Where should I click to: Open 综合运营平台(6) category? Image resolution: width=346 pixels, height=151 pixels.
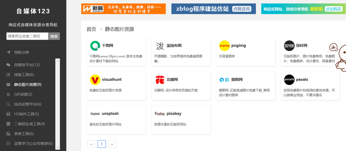point(28,104)
